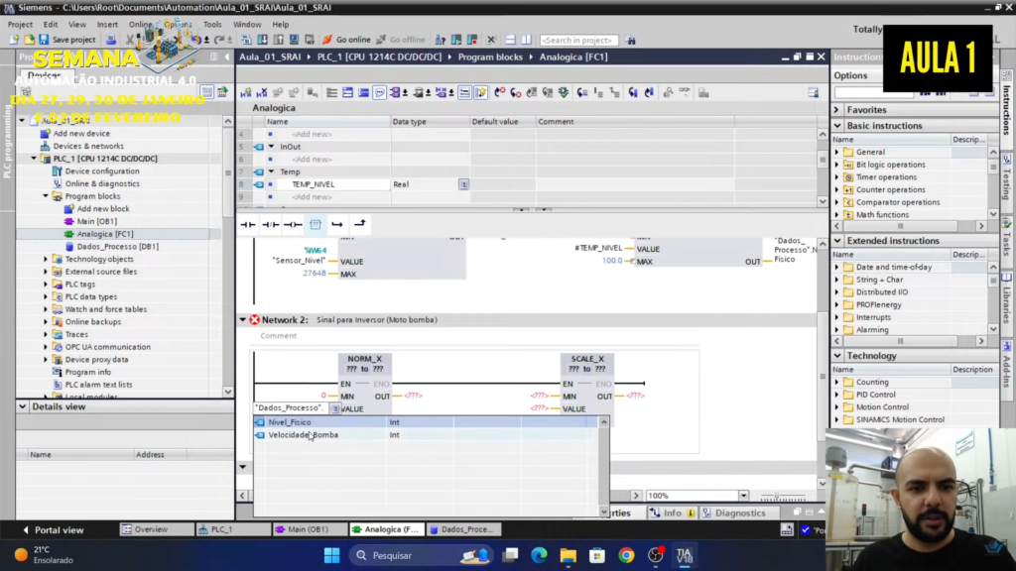Click the print icon in main toolbar
This screenshot has height=571, width=1016.
111,40
